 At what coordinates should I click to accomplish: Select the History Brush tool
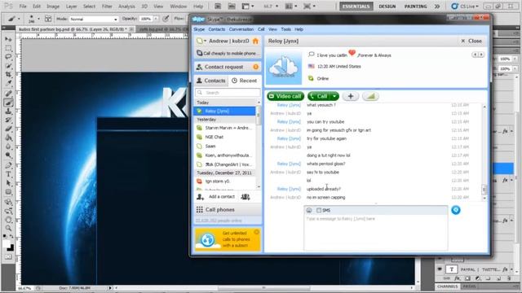pos(8,120)
